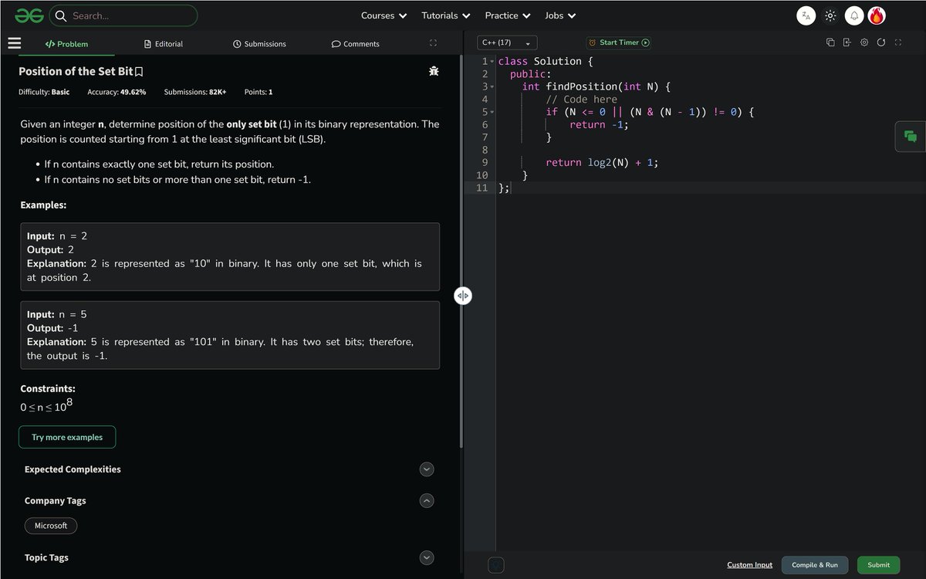
Task: Click the '// Code here' comment line
Action: coord(581,99)
